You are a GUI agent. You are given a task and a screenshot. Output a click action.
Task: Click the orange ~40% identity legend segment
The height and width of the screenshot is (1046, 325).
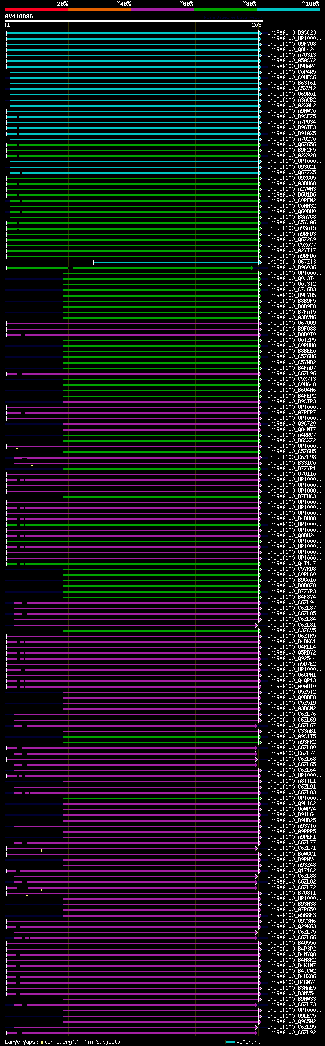coord(100,9)
